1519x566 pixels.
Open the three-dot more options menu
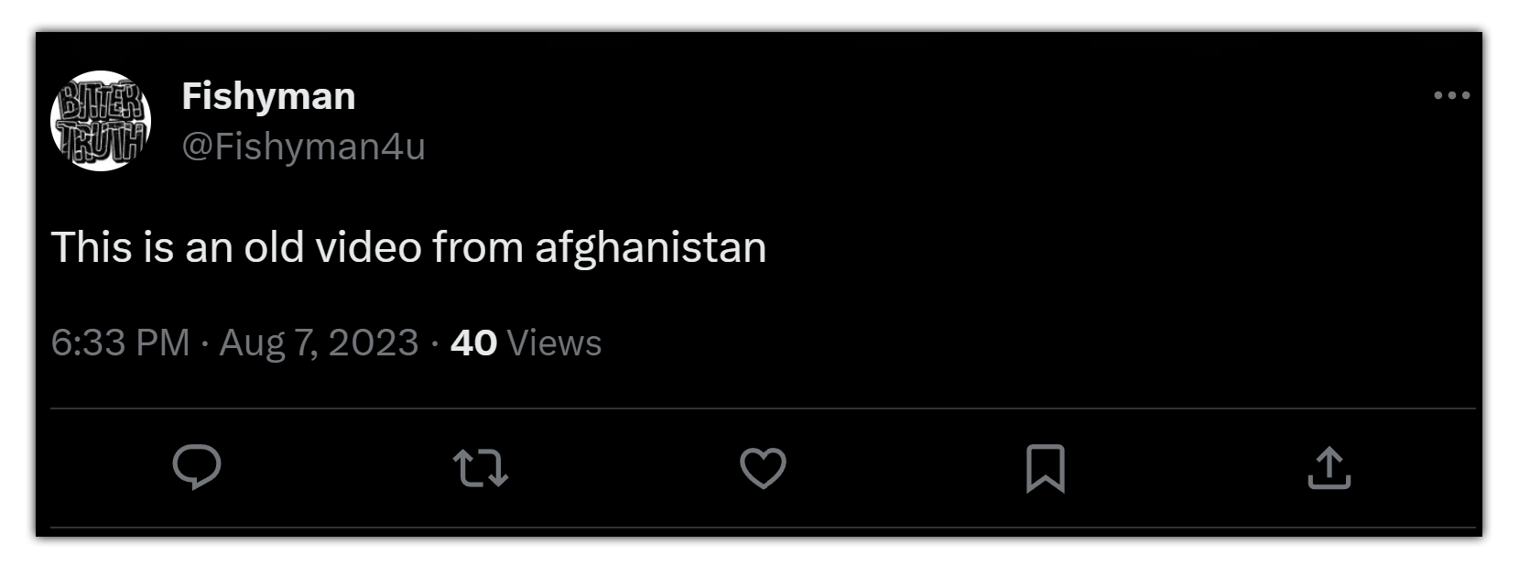1452,95
